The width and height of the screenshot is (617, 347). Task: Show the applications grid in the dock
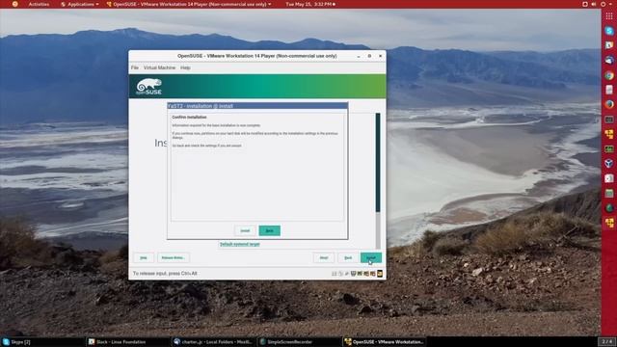[609, 16]
